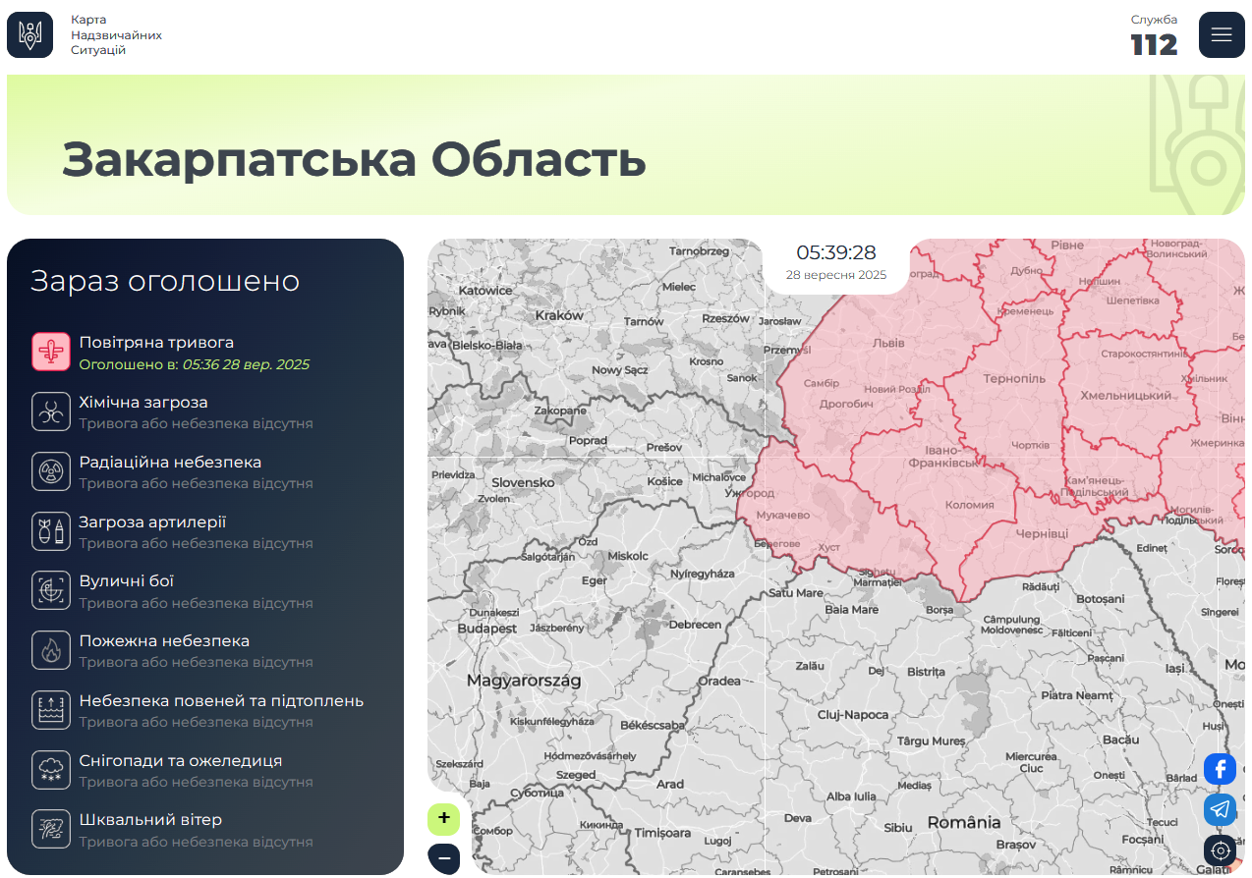This screenshot has width=1252, height=878.
Task: Select Тернопіль region on the map
Action: [1013, 379]
